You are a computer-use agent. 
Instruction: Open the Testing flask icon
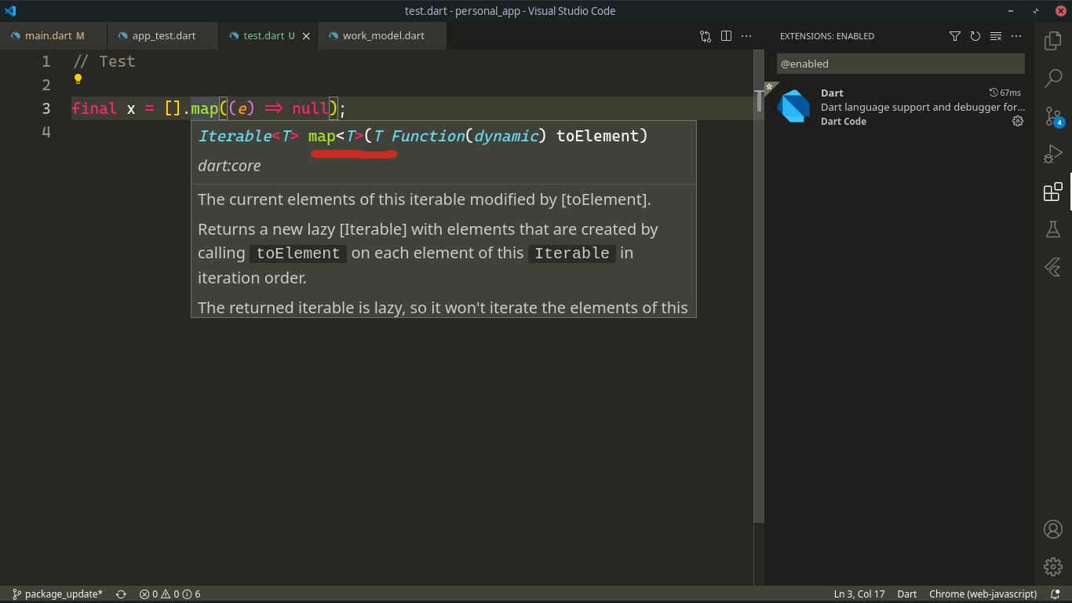click(1052, 229)
